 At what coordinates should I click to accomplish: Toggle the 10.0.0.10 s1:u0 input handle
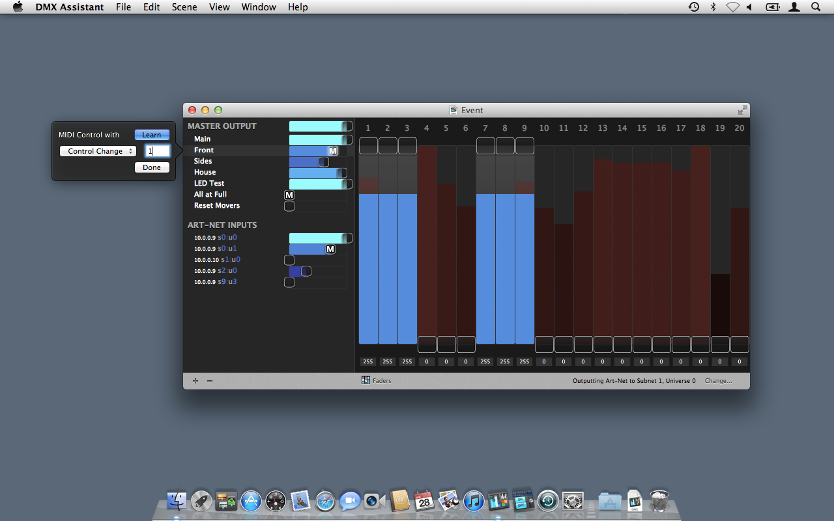289,260
